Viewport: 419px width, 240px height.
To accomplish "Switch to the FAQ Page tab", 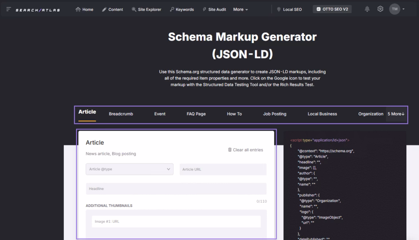I will 196,114.
